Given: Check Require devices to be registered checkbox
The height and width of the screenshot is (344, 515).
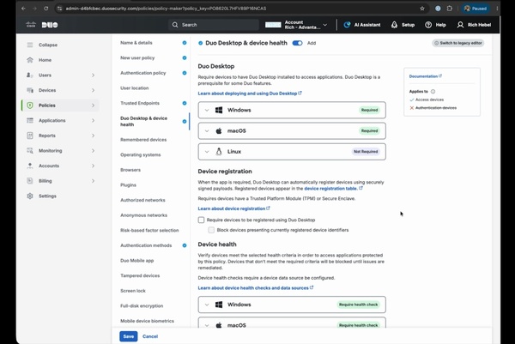Looking at the screenshot, I should (x=201, y=220).
